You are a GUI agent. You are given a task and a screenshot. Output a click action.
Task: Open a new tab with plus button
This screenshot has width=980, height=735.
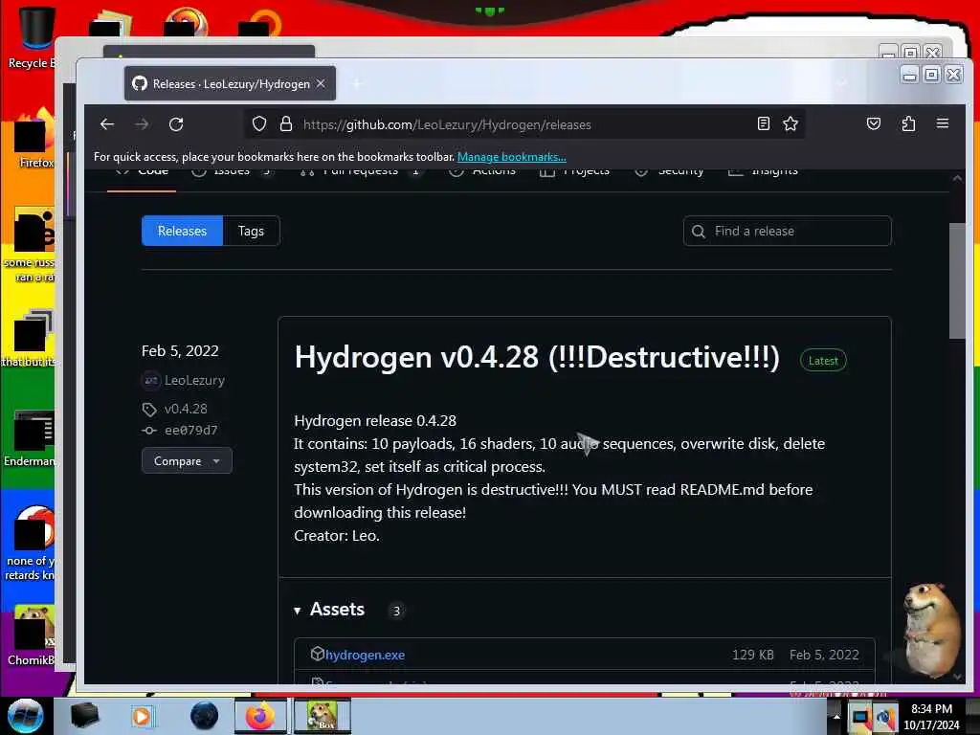pos(357,83)
